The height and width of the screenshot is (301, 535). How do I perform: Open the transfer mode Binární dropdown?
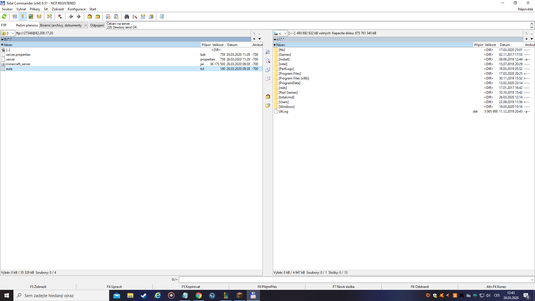pyautogui.click(x=64, y=25)
